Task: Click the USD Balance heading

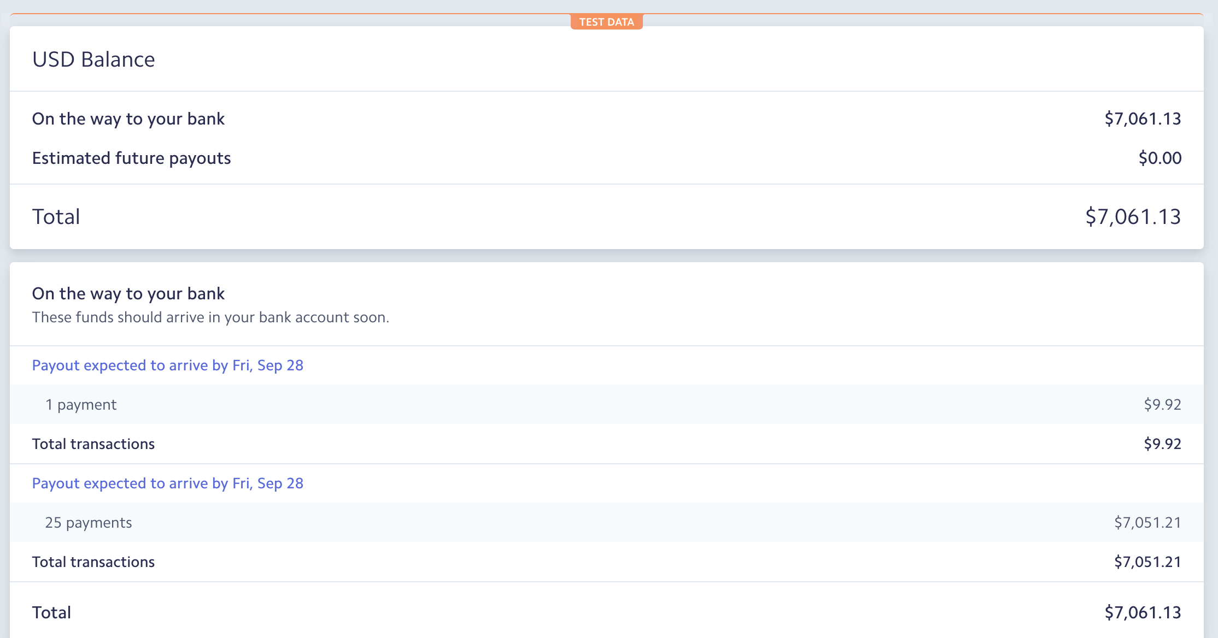Action: (x=93, y=60)
